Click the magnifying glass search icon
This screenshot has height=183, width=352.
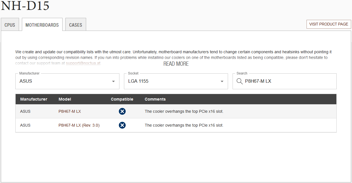pyautogui.click(x=239, y=81)
